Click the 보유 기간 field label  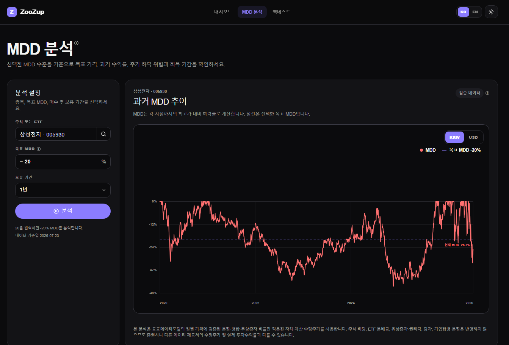[x=24, y=177]
